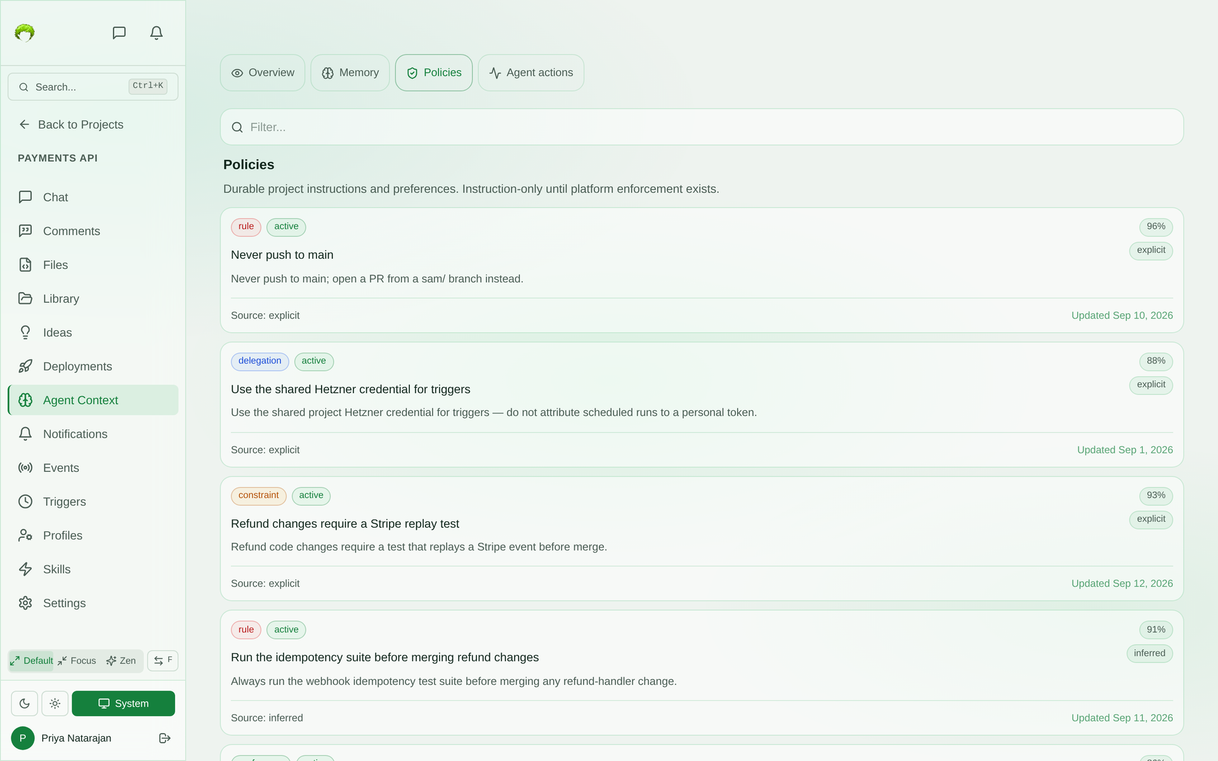Switch to the Memory tab
The image size is (1218, 761).
click(x=350, y=73)
